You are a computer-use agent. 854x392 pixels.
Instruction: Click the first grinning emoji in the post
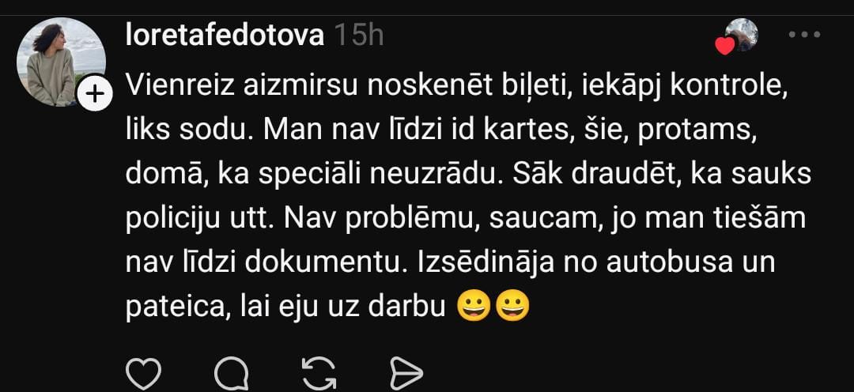[474, 306]
